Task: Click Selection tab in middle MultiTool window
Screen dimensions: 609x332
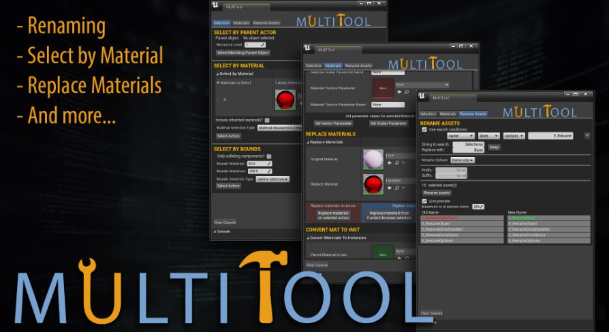Action: click(313, 65)
